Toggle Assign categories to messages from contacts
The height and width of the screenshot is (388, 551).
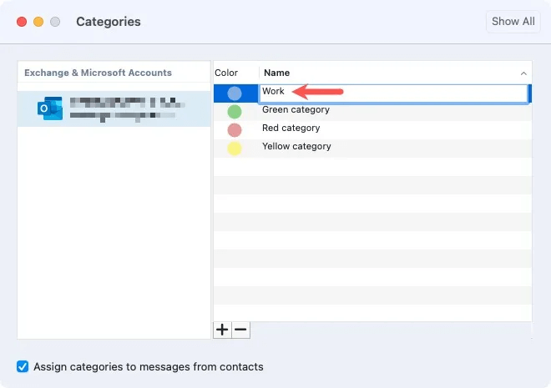point(23,366)
